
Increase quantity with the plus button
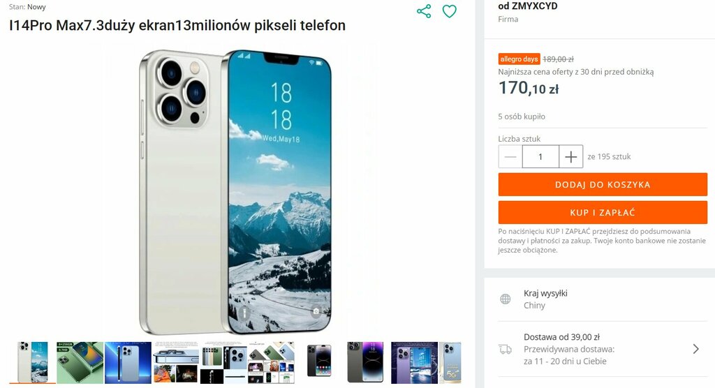[x=571, y=157]
